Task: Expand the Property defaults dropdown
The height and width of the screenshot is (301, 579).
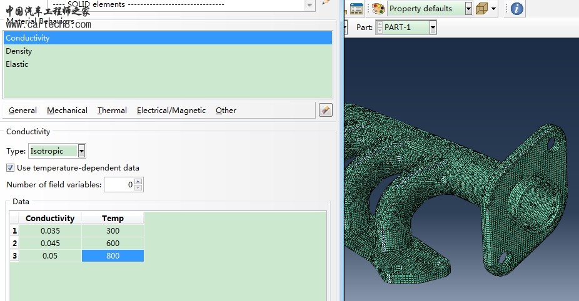Action: click(x=468, y=9)
